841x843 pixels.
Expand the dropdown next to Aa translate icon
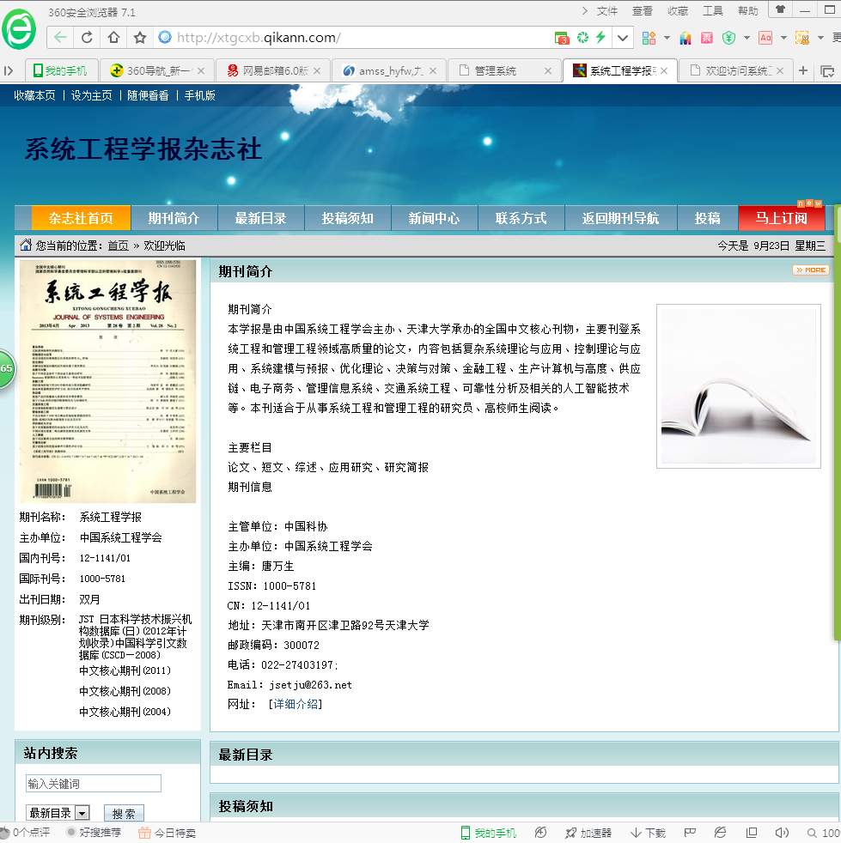(783, 38)
